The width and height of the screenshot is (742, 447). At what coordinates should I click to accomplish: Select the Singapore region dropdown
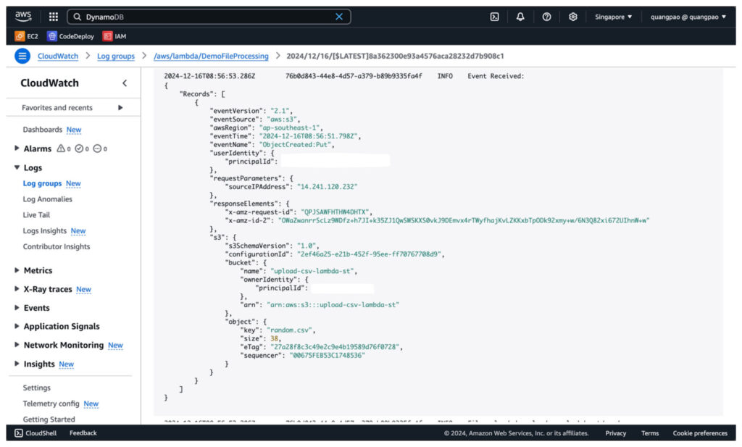coord(613,17)
